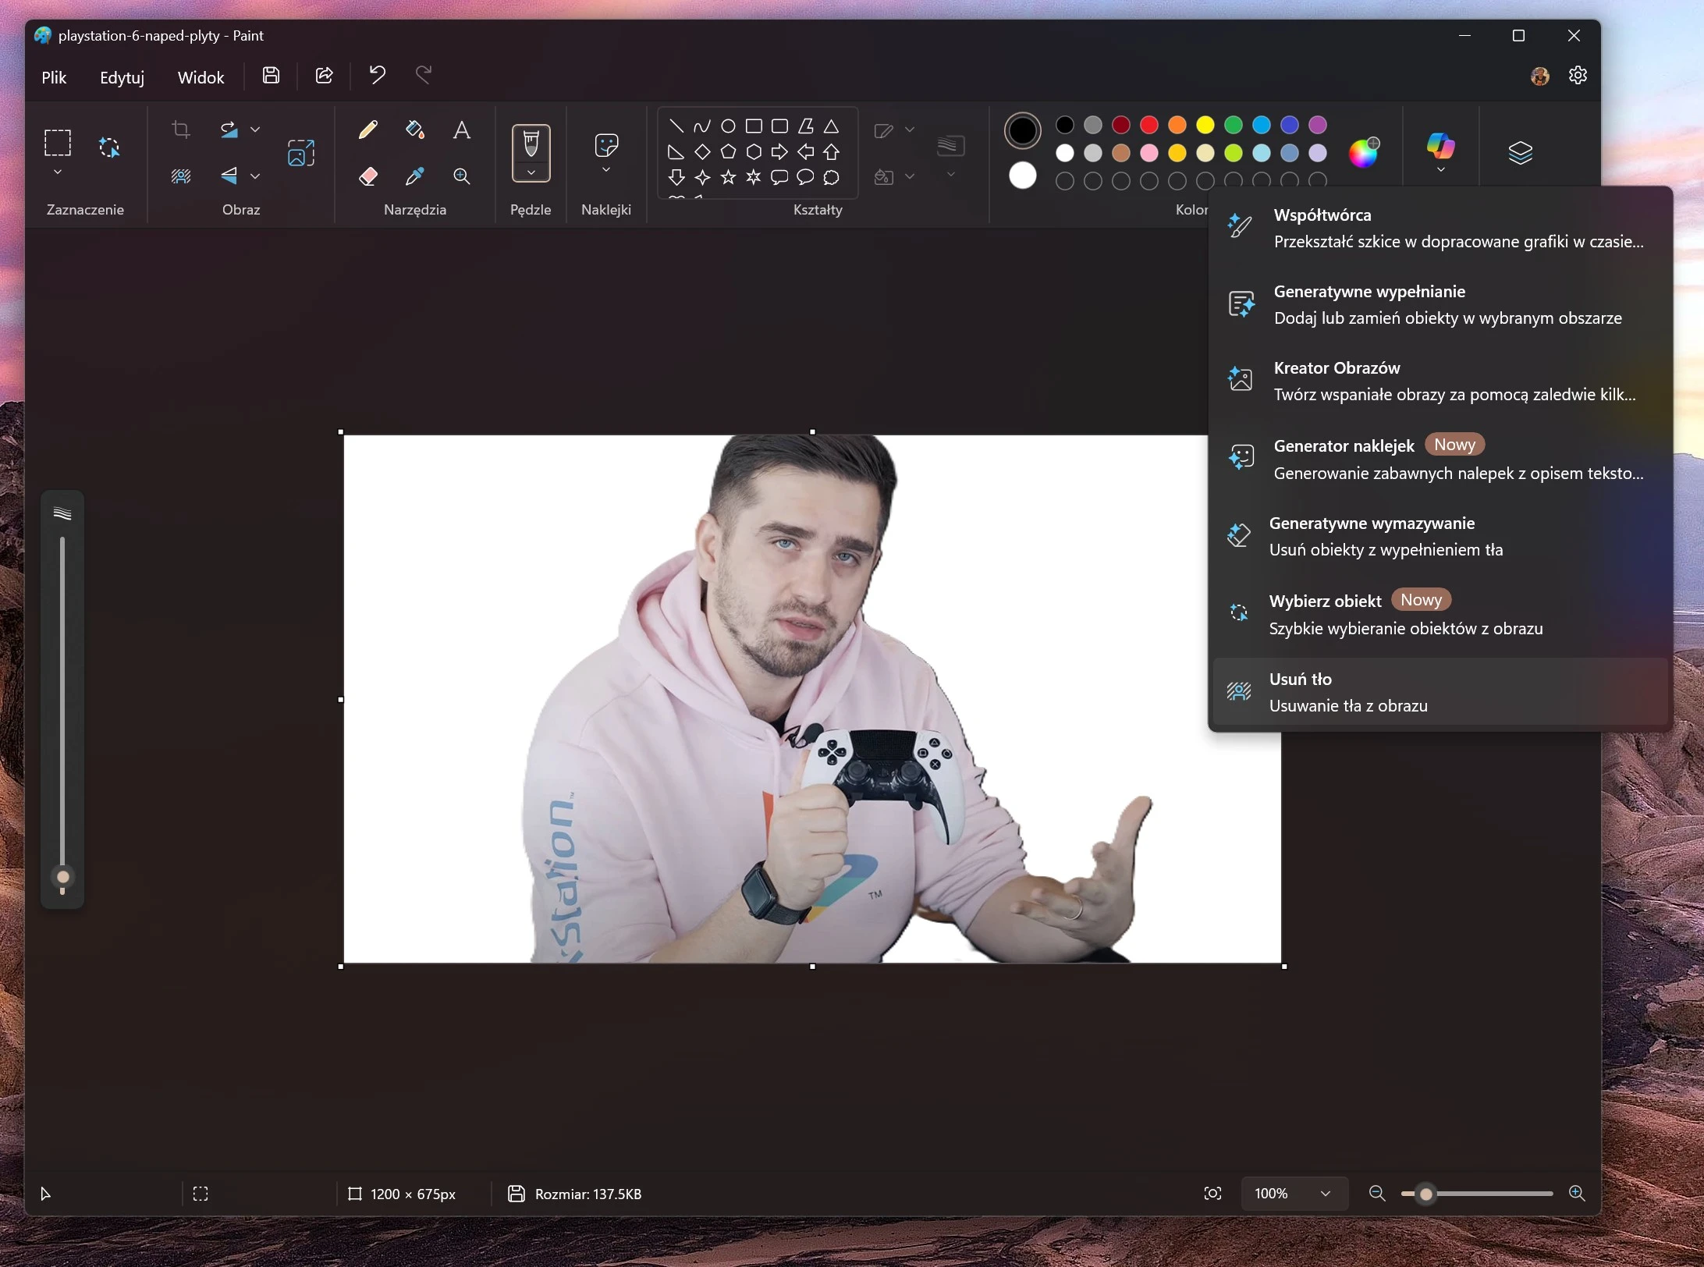
Task: Undo the last action
Action: [x=378, y=76]
